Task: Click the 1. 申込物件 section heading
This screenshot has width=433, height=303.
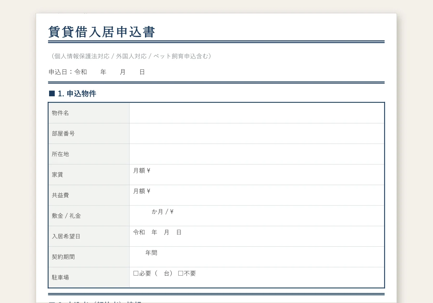Action: click(73, 93)
